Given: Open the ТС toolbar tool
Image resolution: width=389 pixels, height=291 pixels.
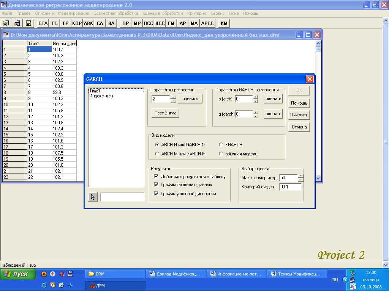Looking at the screenshot, I should pyautogui.click(x=54, y=23).
